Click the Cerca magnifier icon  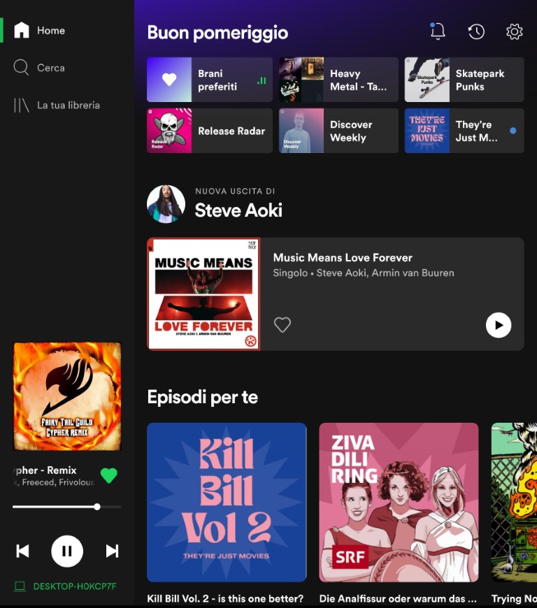coord(21,68)
